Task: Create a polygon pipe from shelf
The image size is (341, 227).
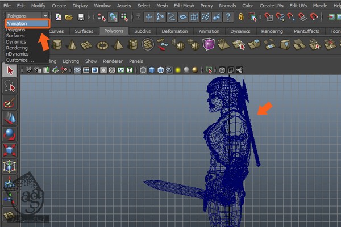Action: pos(133,44)
